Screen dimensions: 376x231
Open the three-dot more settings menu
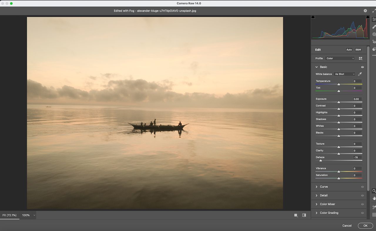(374, 55)
